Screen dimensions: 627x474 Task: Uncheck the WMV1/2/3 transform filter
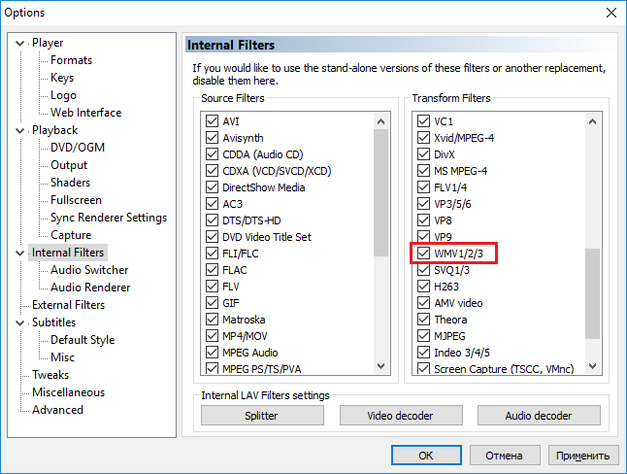(x=423, y=254)
